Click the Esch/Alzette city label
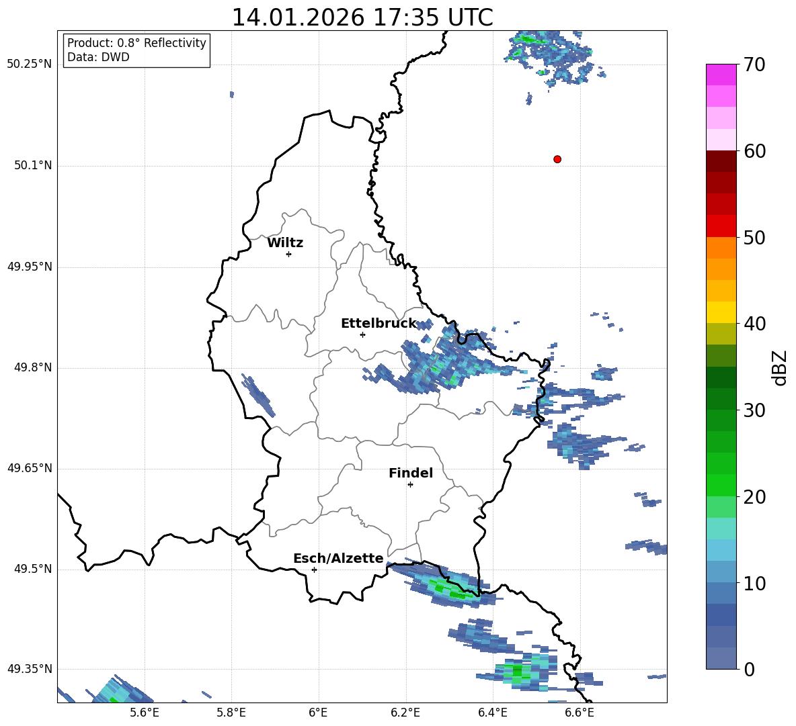Viewport: 796px width, 726px height. click(339, 558)
